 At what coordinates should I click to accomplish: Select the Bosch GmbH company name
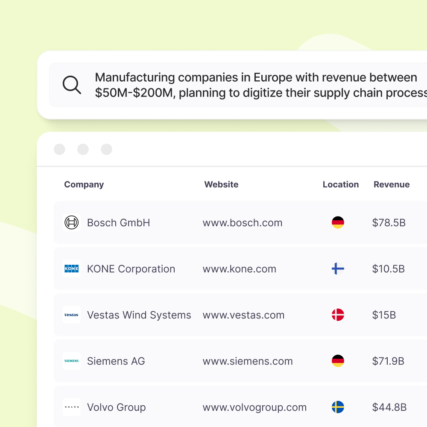(x=118, y=223)
